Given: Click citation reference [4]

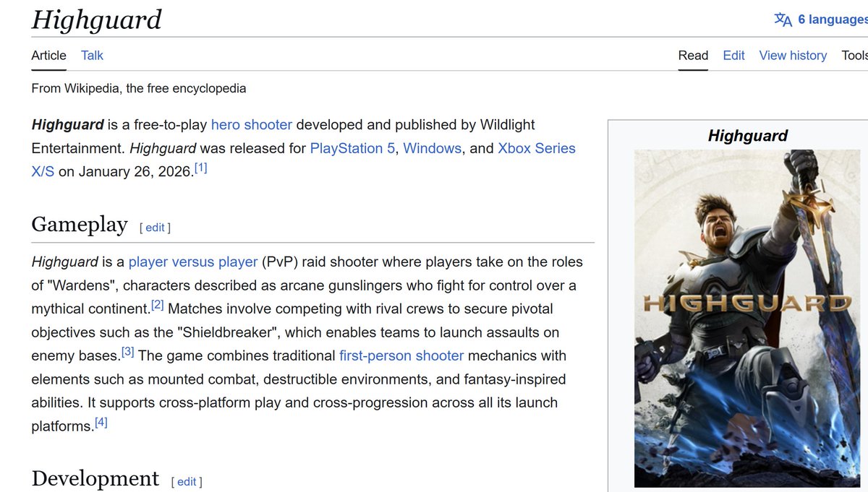Looking at the screenshot, I should tap(101, 423).
